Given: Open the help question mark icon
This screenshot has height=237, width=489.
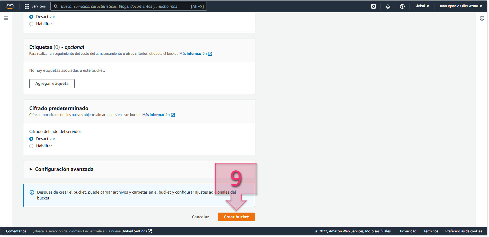Looking at the screenshot, I should coord(402,6).
